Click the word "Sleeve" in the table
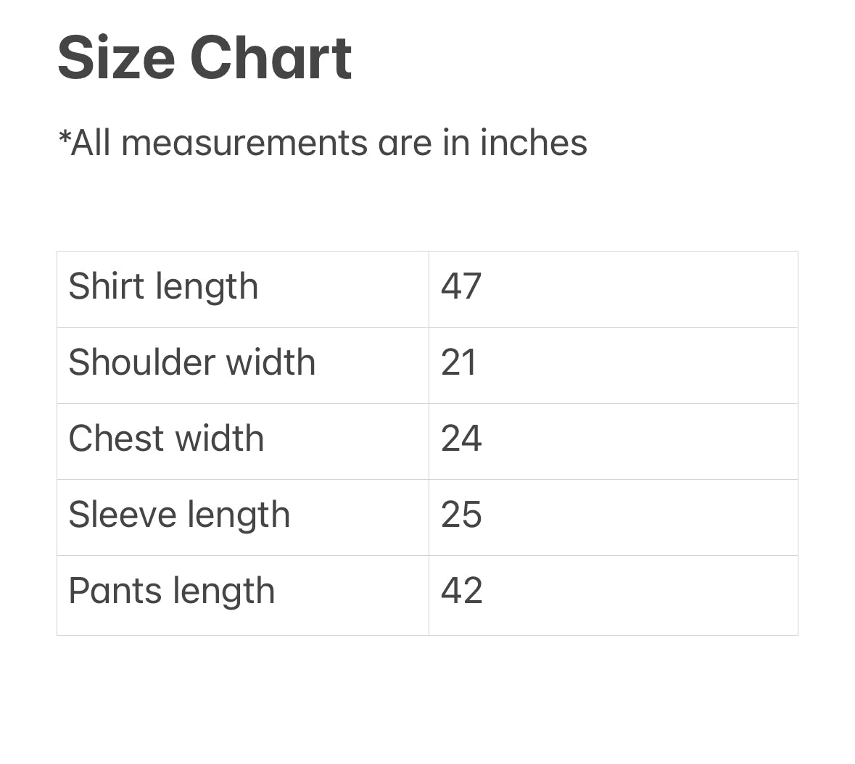 (x=122, y=515)
